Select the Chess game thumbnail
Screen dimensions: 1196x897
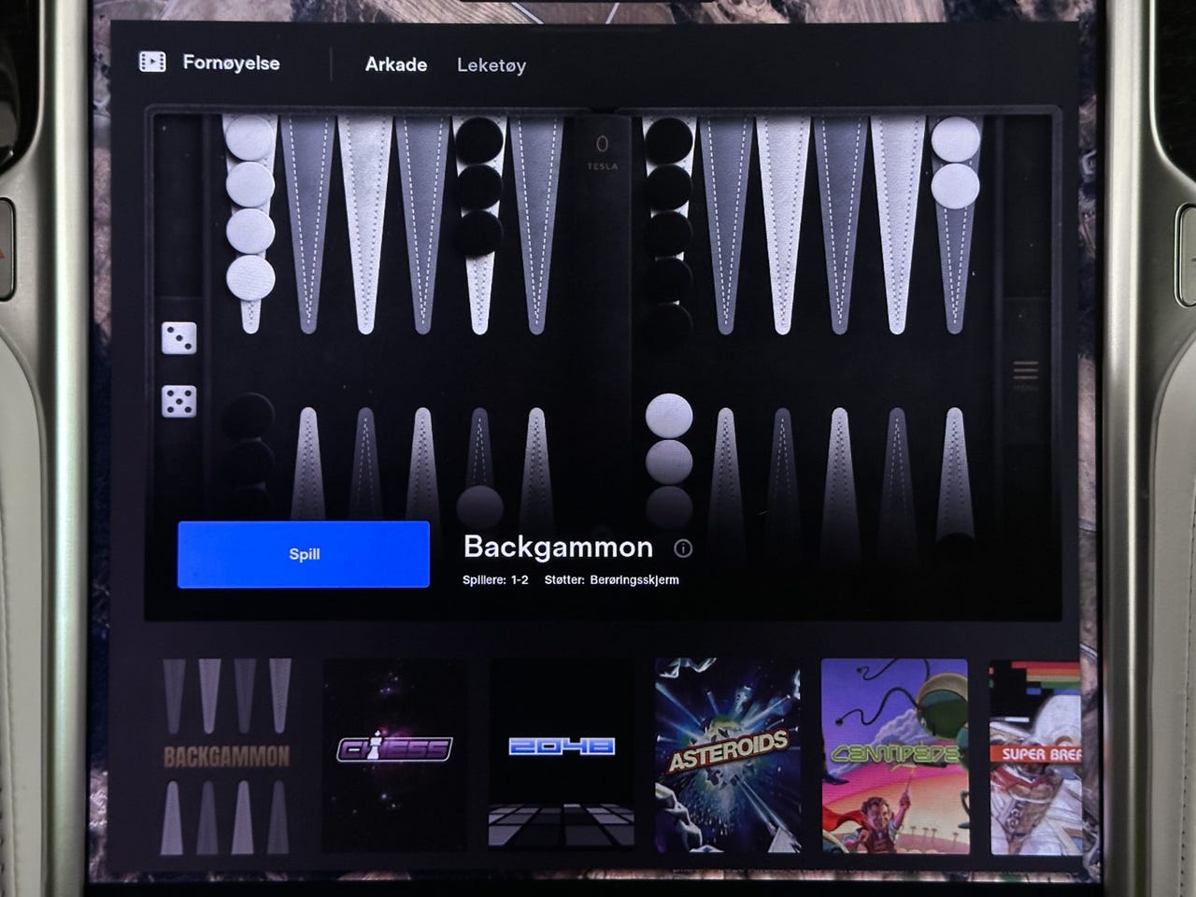pos(394,756)
